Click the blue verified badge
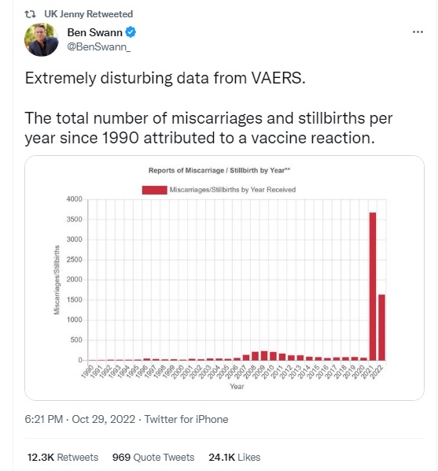The height and width of the screenshot is (471, 438). tap(131, 32)
